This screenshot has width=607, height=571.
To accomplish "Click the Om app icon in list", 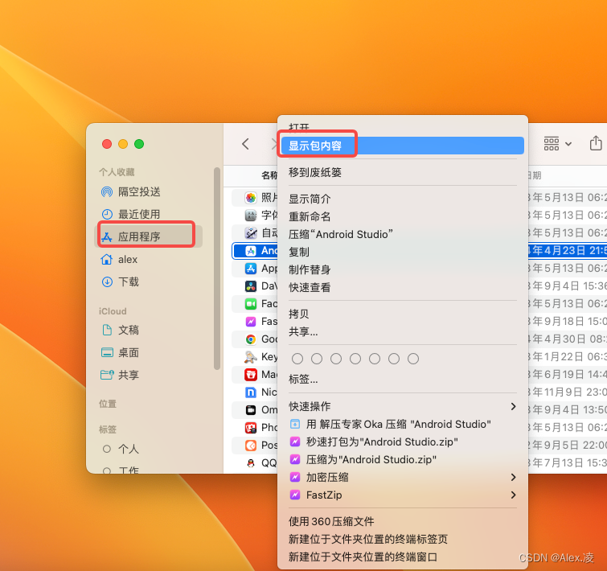I will pyautogui.click(x=251, y=410).
